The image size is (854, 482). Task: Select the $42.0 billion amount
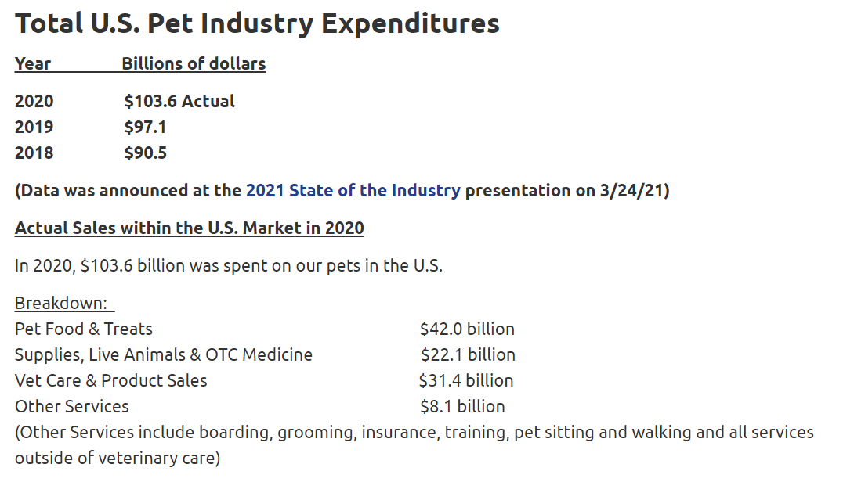[x=467, y=329]
